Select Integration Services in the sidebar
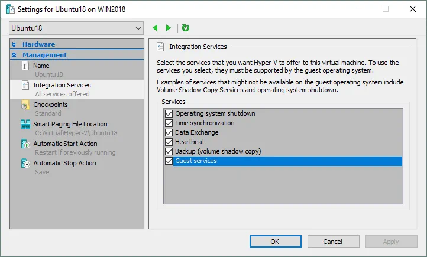 point(62,86)
